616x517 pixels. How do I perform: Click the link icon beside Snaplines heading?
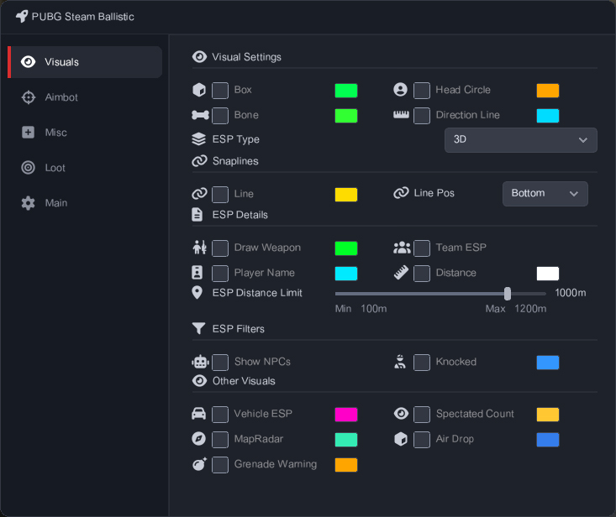coord(199,161)
